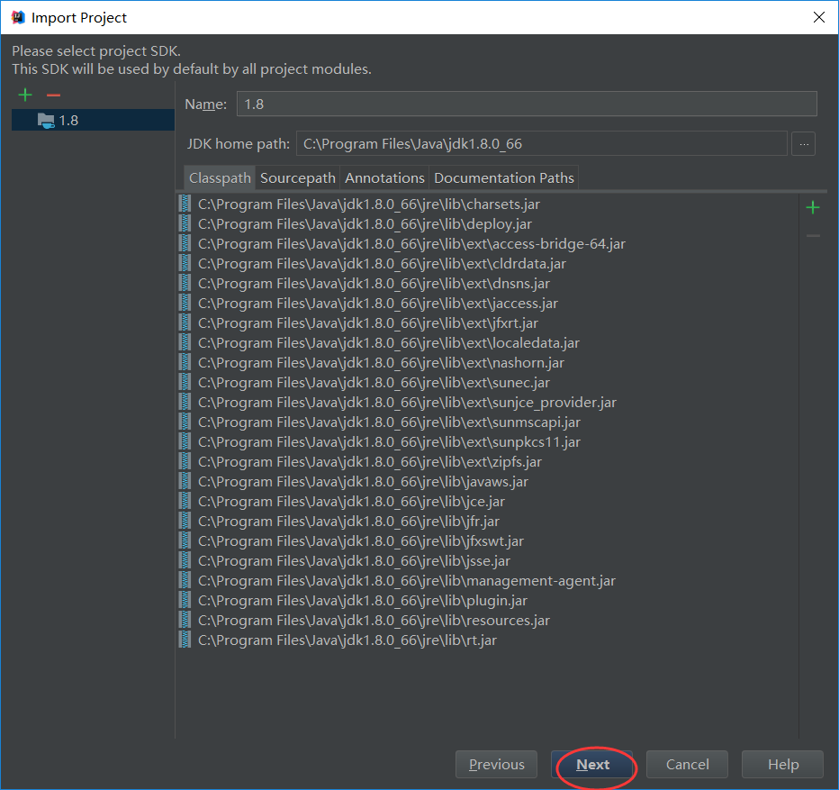Select the plugin.jar classpath row

pyautogui.click(x=488, y=601)
